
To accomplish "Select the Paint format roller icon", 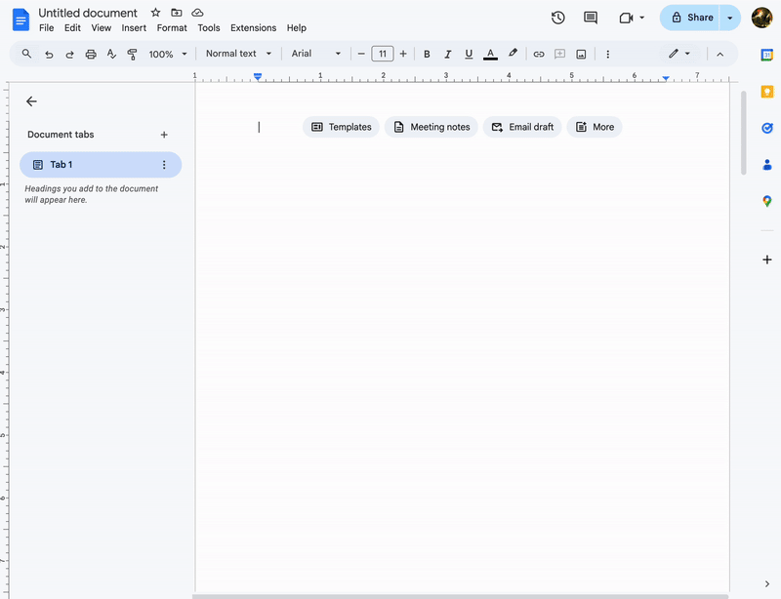I will coord(133,55).
